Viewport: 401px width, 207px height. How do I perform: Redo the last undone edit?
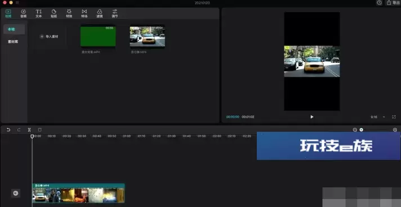click(19, 130)
